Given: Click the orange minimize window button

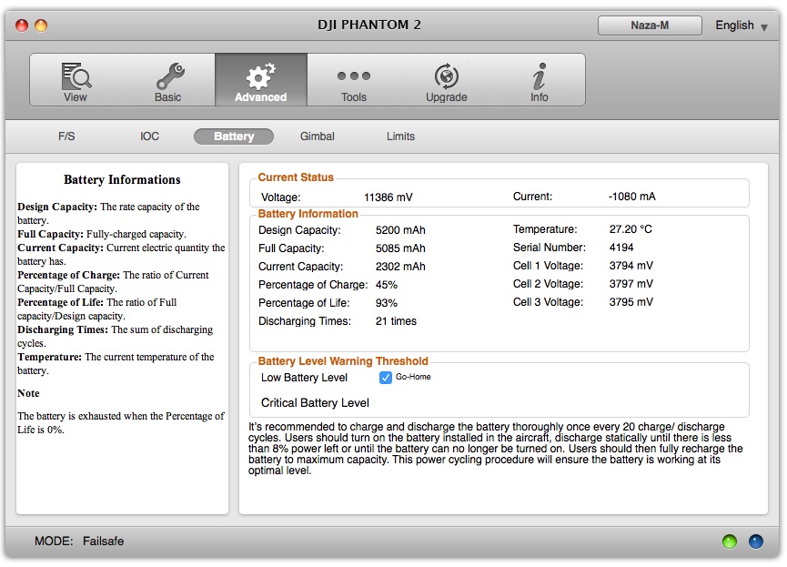Looking at the screenshot, I should 41,25.
